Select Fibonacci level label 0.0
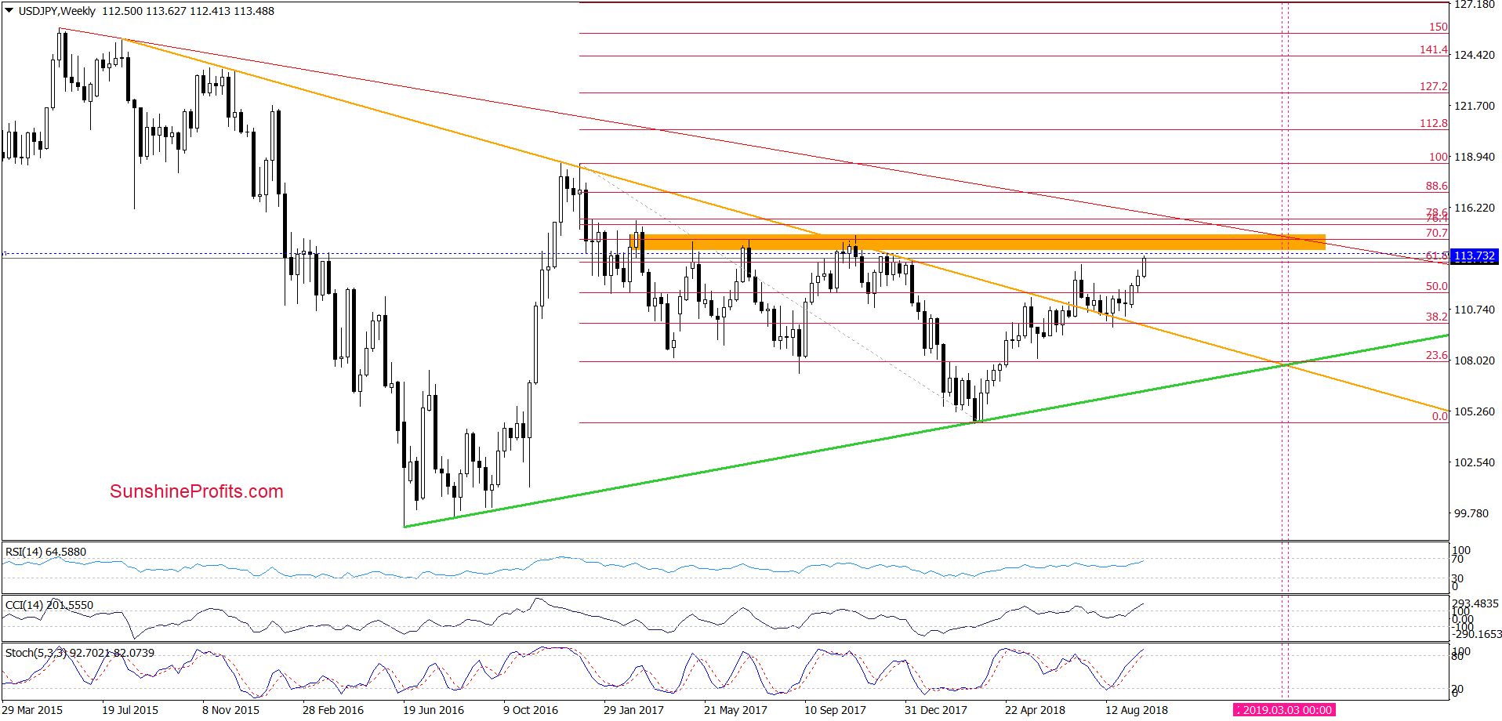The height and width of the screenshot is (721, 1502). tap(1440, 416)
